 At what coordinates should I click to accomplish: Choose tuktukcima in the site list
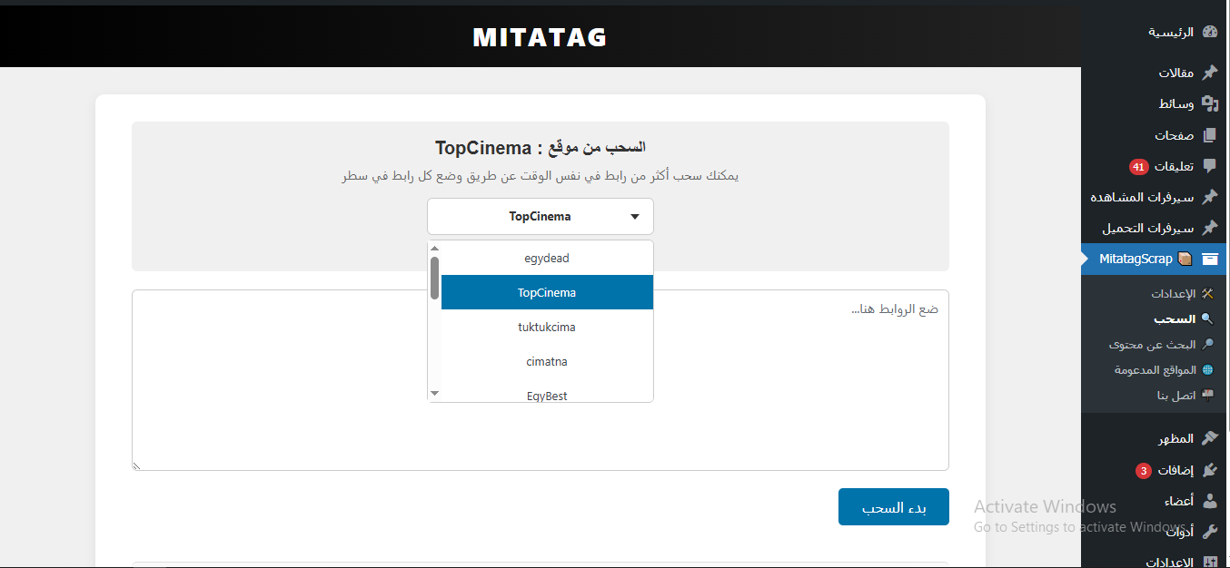tap(547, 327)
